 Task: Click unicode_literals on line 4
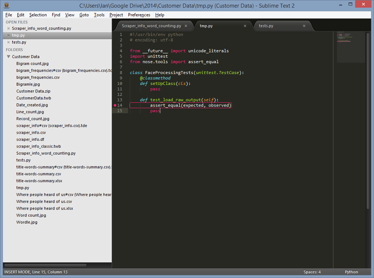pos(209,51)
